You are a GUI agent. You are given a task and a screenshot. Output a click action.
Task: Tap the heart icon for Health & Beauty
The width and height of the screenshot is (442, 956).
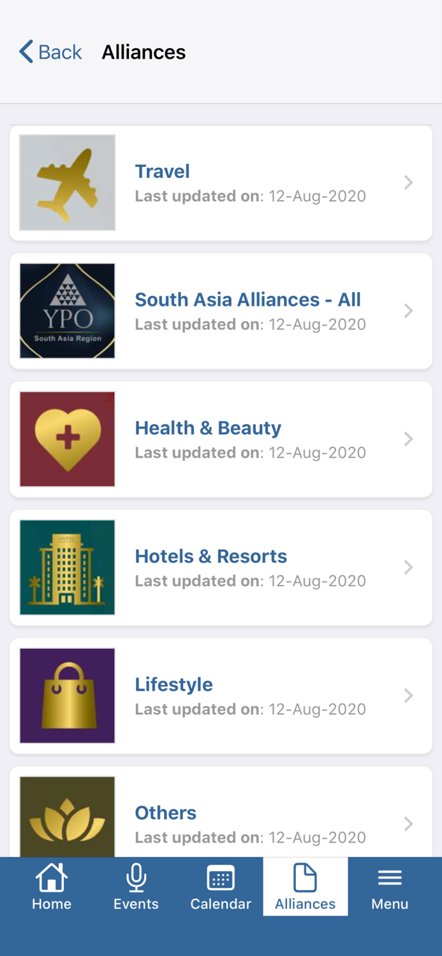tap(67, 438)
